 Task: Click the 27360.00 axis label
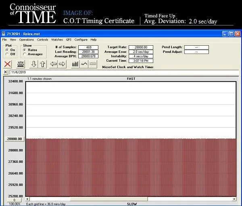[15, 162]
